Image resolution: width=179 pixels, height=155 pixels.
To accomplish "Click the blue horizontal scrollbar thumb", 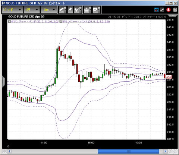I will coord(128,151).
